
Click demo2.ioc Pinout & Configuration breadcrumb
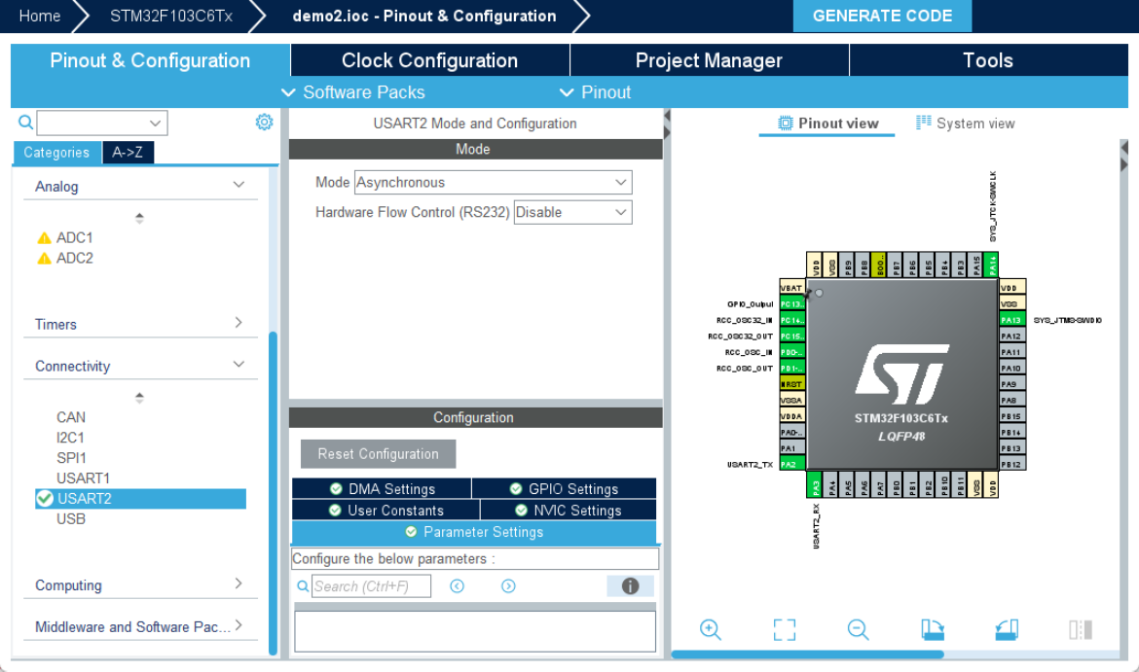[424, 16]
